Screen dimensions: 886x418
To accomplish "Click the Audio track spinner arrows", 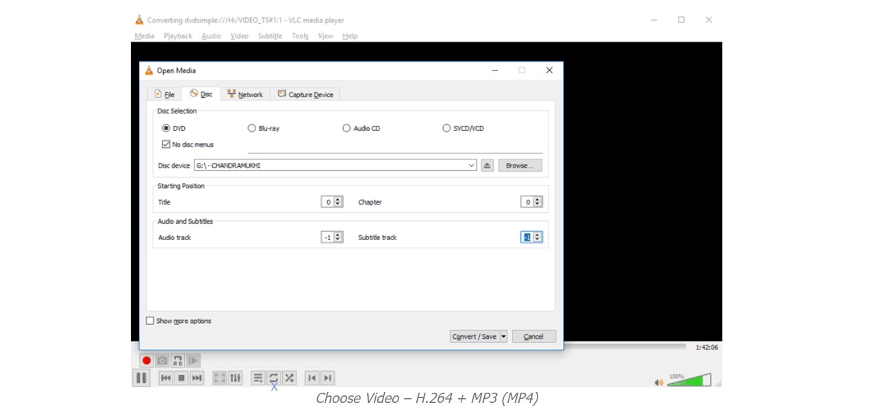I will pos(338,237).
